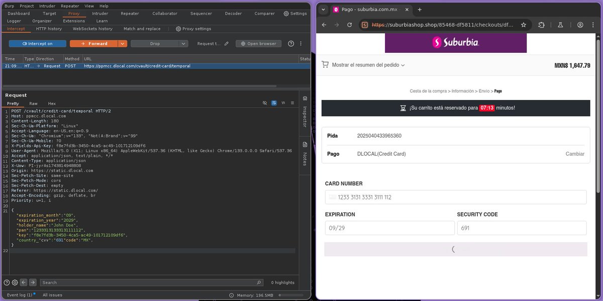
Task: Open the Repeater tool tab
Action: coord(130,14)
